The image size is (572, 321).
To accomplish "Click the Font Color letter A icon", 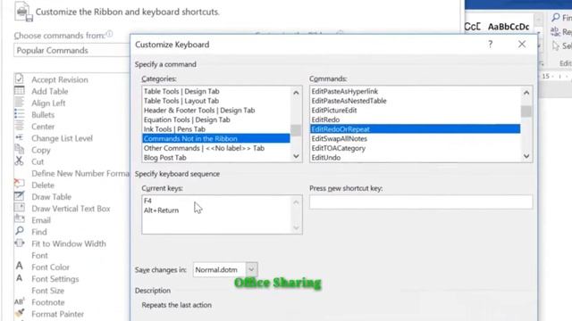I will click(x=20, y=267).
